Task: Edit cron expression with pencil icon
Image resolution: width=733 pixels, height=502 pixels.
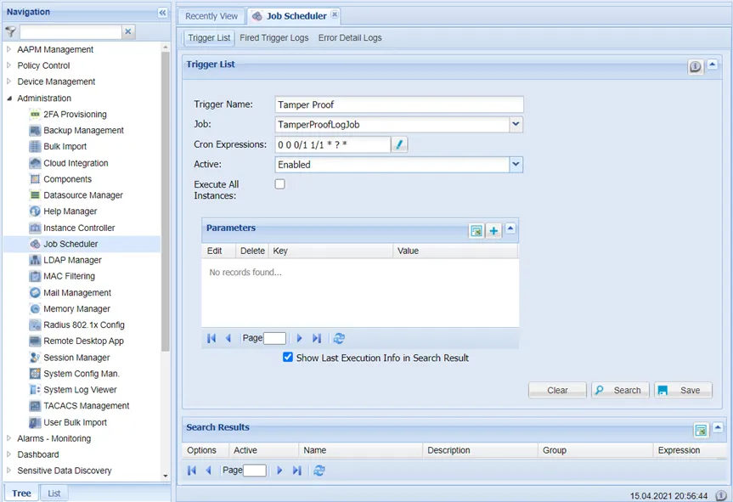Action: 398,144
